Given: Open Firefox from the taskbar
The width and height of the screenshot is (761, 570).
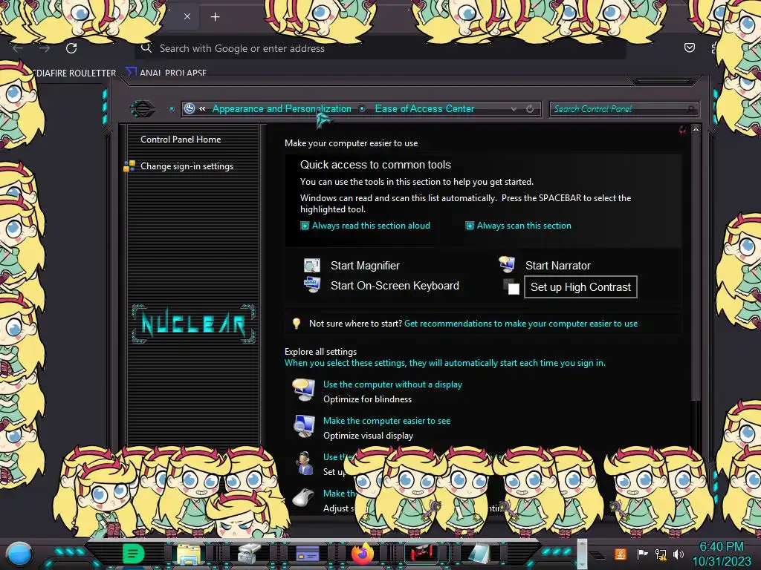Looking at the screenshot, I should [363, 553].
